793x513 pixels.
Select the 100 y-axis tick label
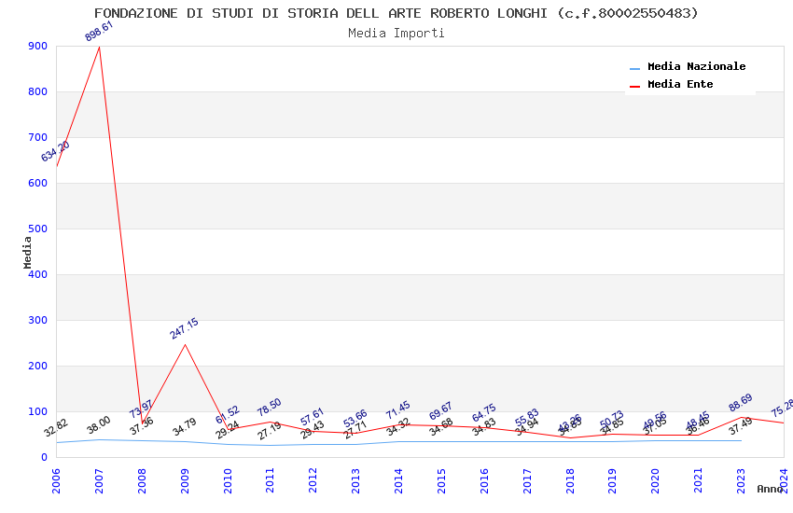[x=37, y=411]
